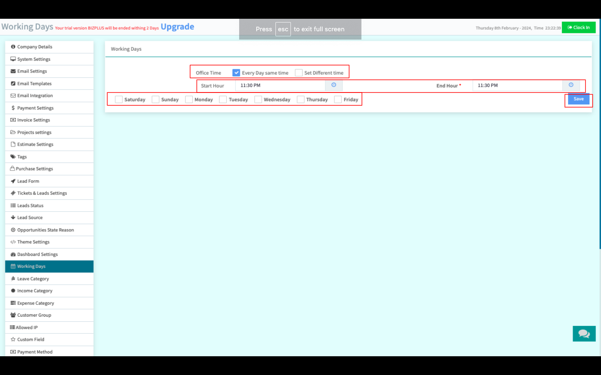Select the Saturday checkbox
Image resolution: width=601 pixels, height=375 pixels.
click(119, 100)
